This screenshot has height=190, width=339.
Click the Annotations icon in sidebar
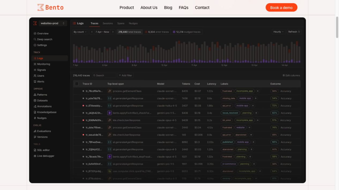35,106
